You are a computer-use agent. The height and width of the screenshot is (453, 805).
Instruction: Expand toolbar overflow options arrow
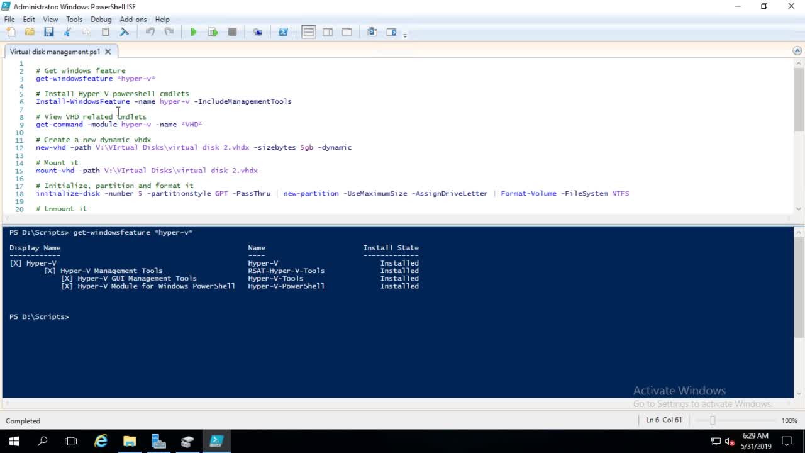(405, 35)
